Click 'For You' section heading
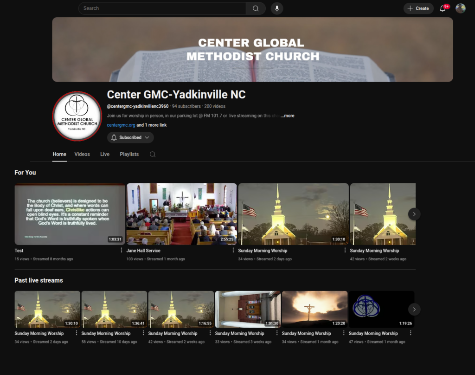 pos(25,173)
